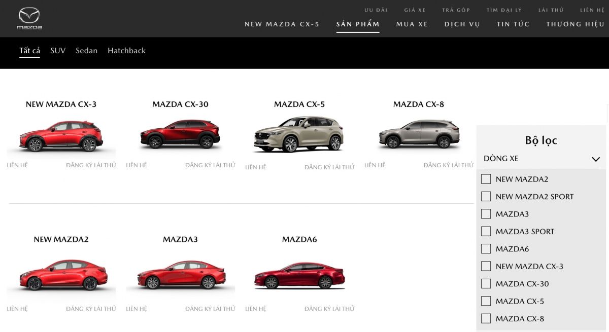The width and height of the screenshot is (609, 332).
Task: Click ĐĂNG KÝ LÁI THỬ under CX-5
Action: (329, 167)
